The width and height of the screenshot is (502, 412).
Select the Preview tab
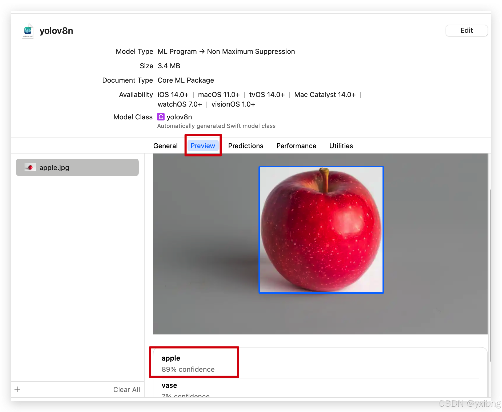pos(203,146)
